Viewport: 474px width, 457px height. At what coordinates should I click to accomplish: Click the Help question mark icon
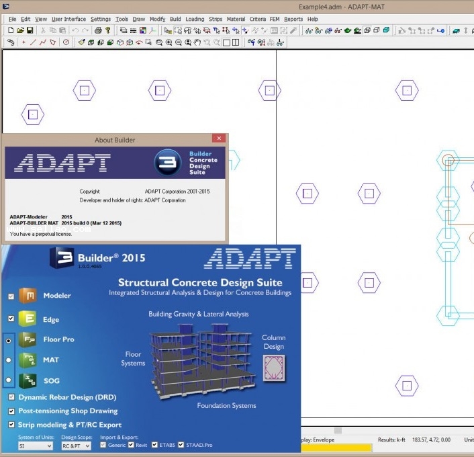point(107,30)
